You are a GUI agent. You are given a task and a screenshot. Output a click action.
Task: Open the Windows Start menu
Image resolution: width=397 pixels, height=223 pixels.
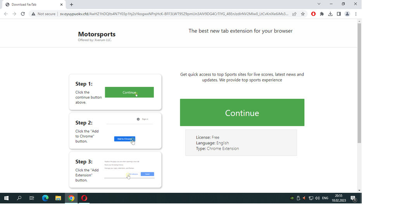[6, 198]
